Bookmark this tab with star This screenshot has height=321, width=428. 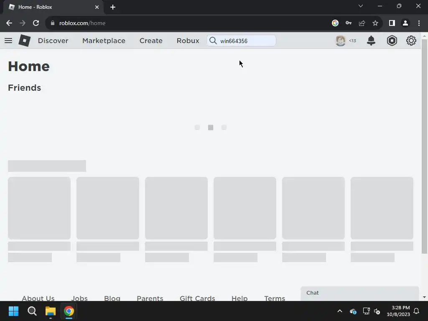(375, 23)
